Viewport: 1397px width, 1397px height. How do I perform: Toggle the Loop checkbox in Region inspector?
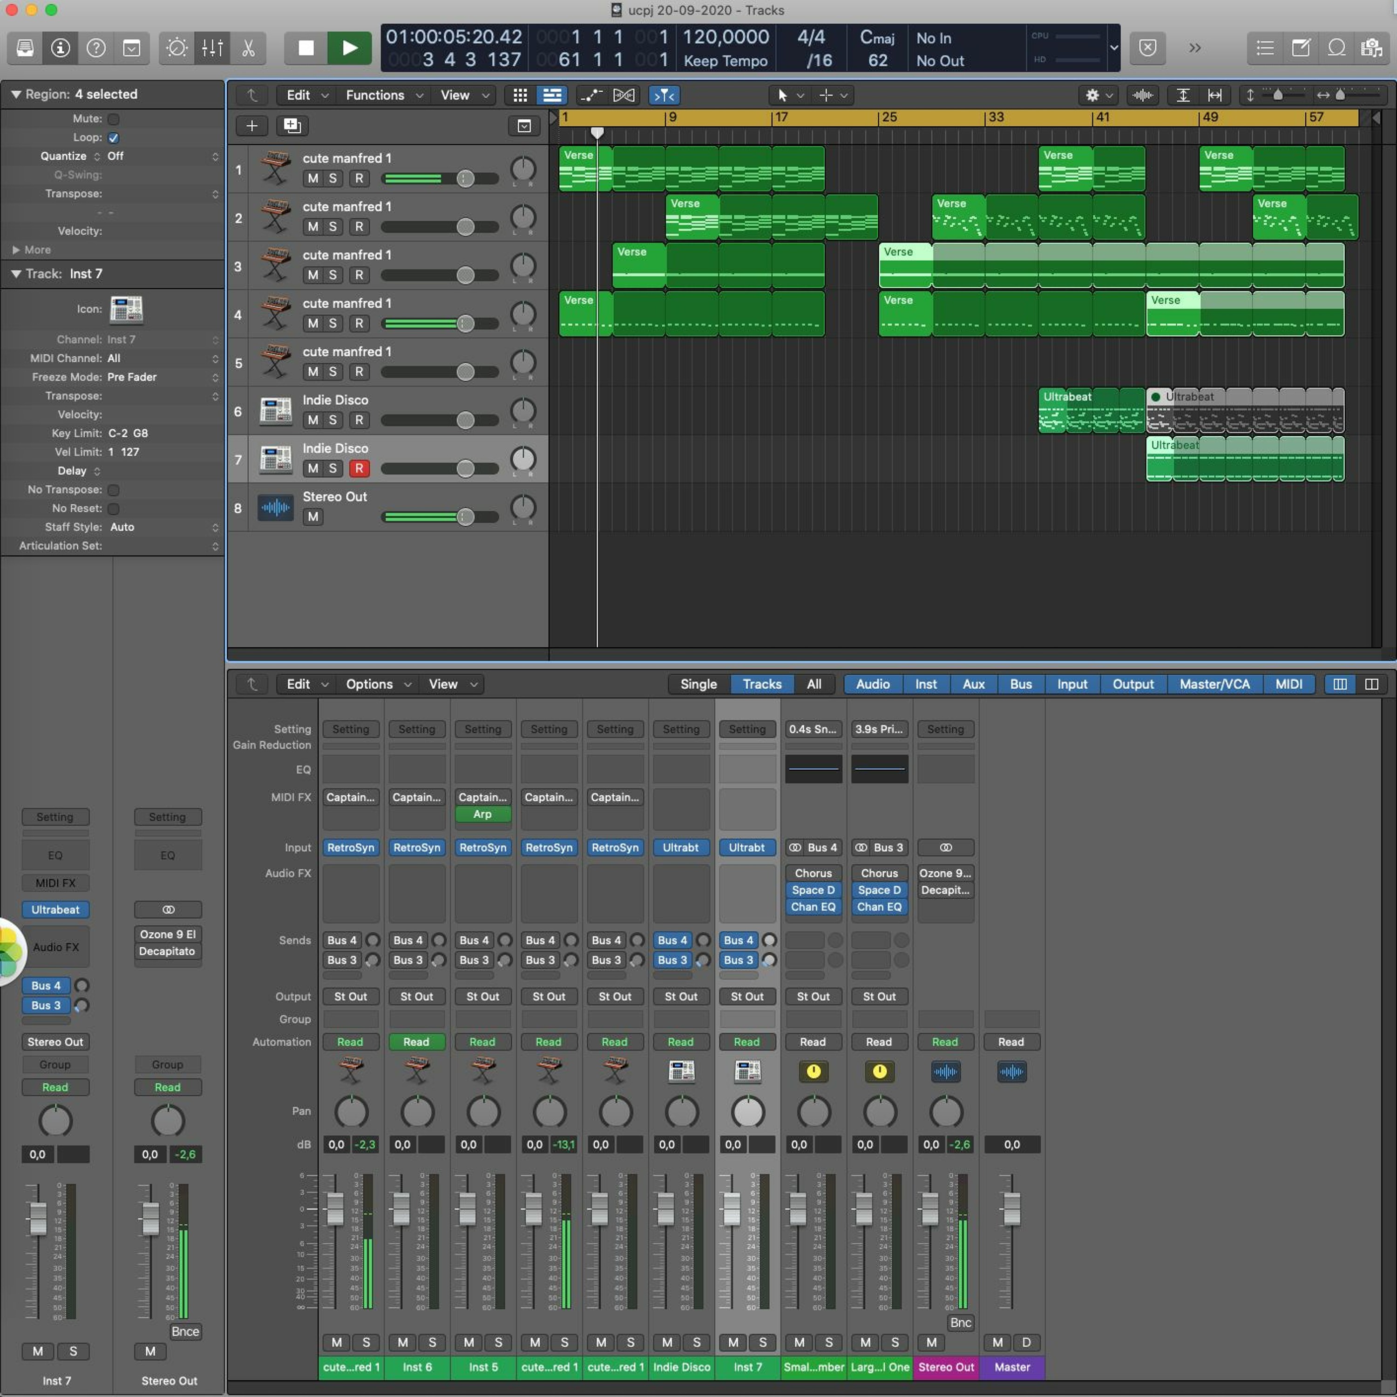114,137
